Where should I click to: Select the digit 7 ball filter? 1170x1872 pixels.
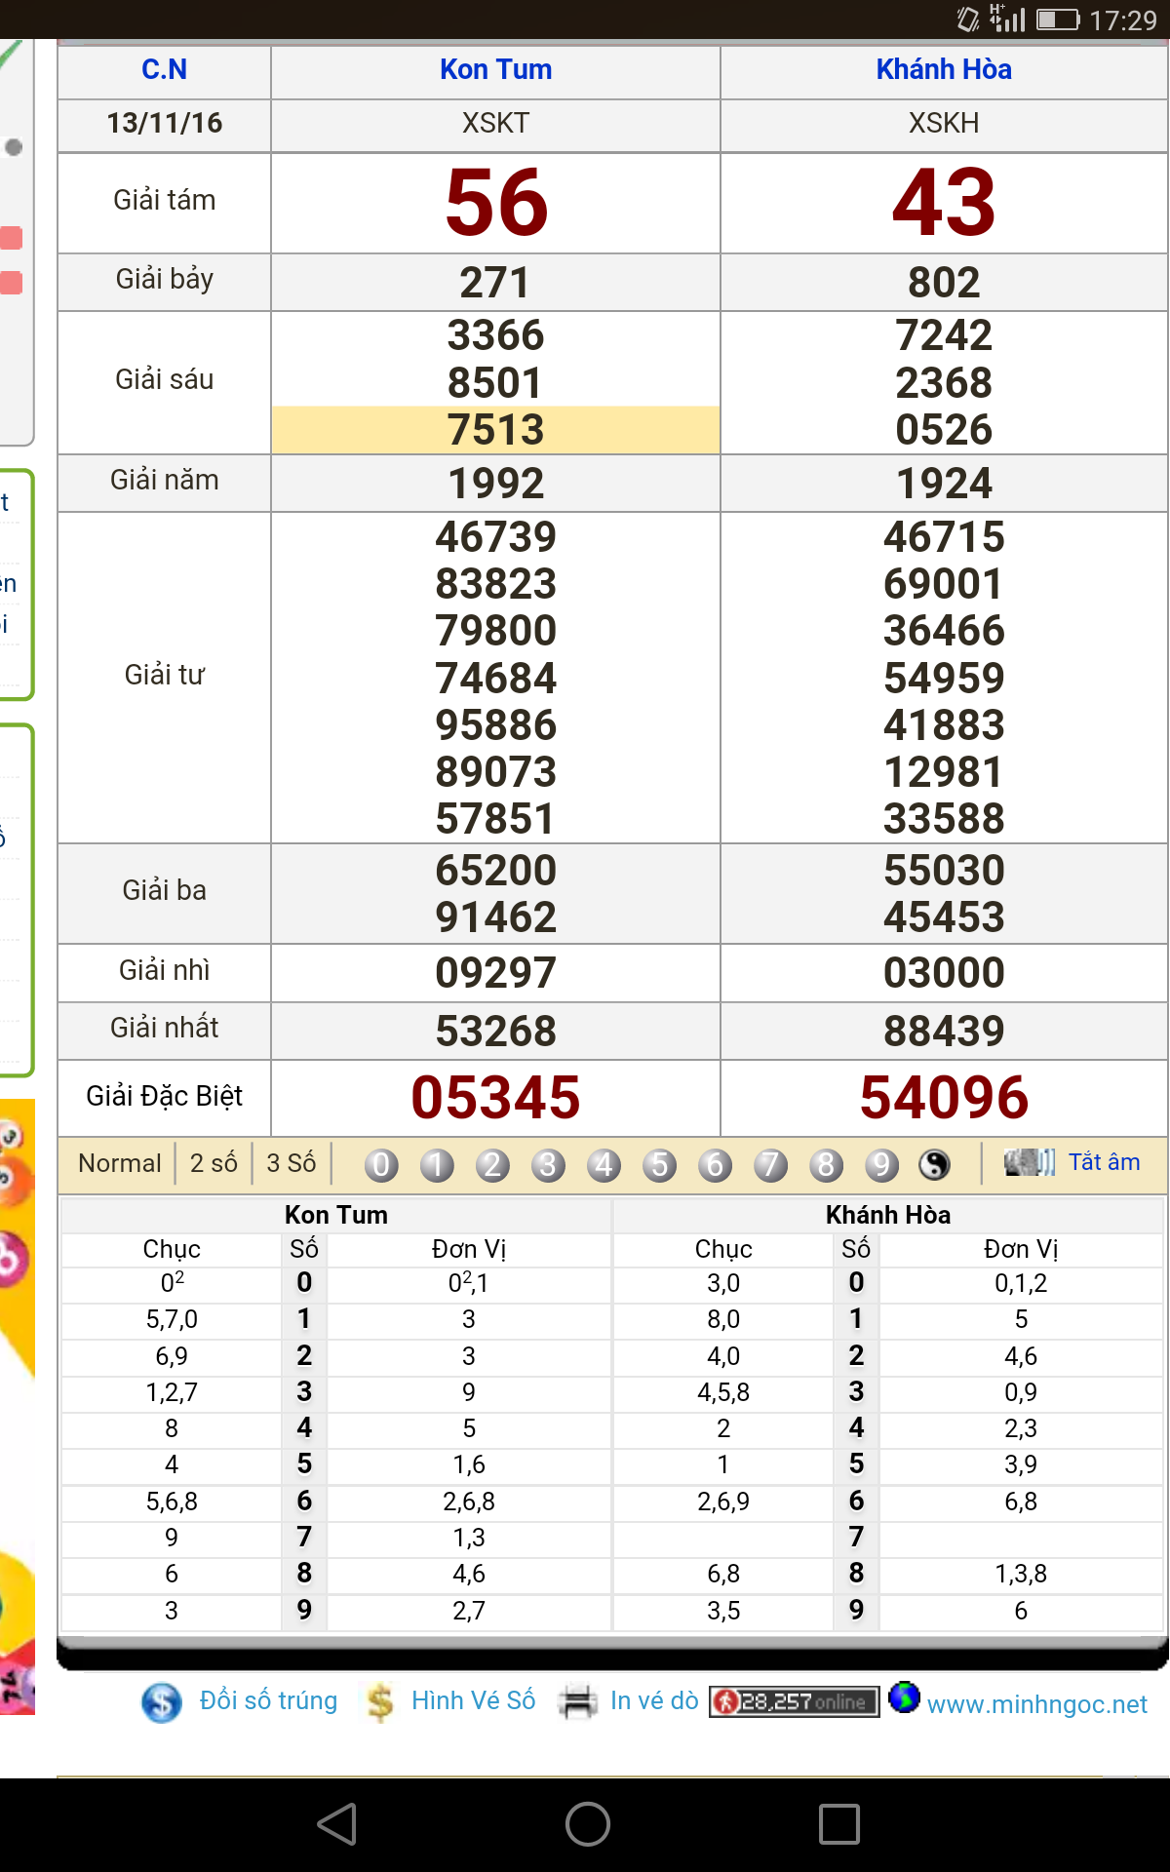point(770,1164)
